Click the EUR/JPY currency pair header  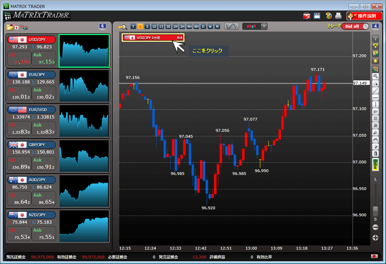(31, 75)
